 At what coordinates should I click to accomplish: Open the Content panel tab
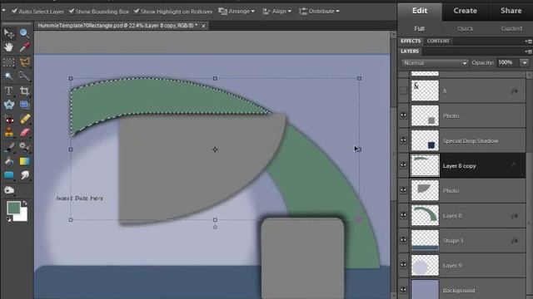click(438, 41)
